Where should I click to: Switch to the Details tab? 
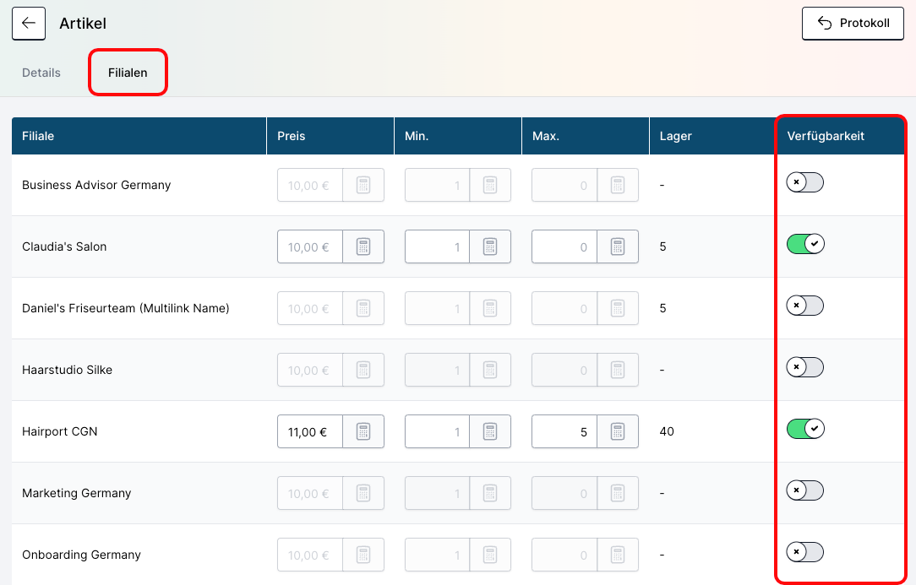click(x=41, y=73)
